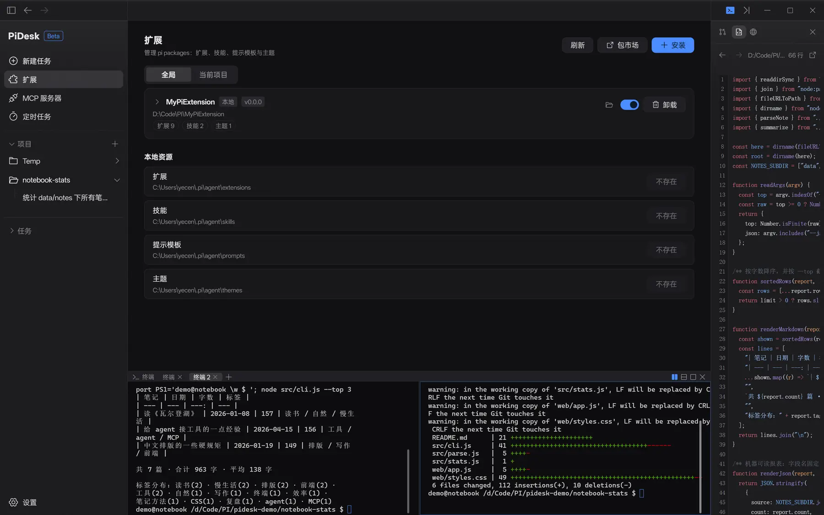Collapse the notebook-stats project

pos(117,180)
